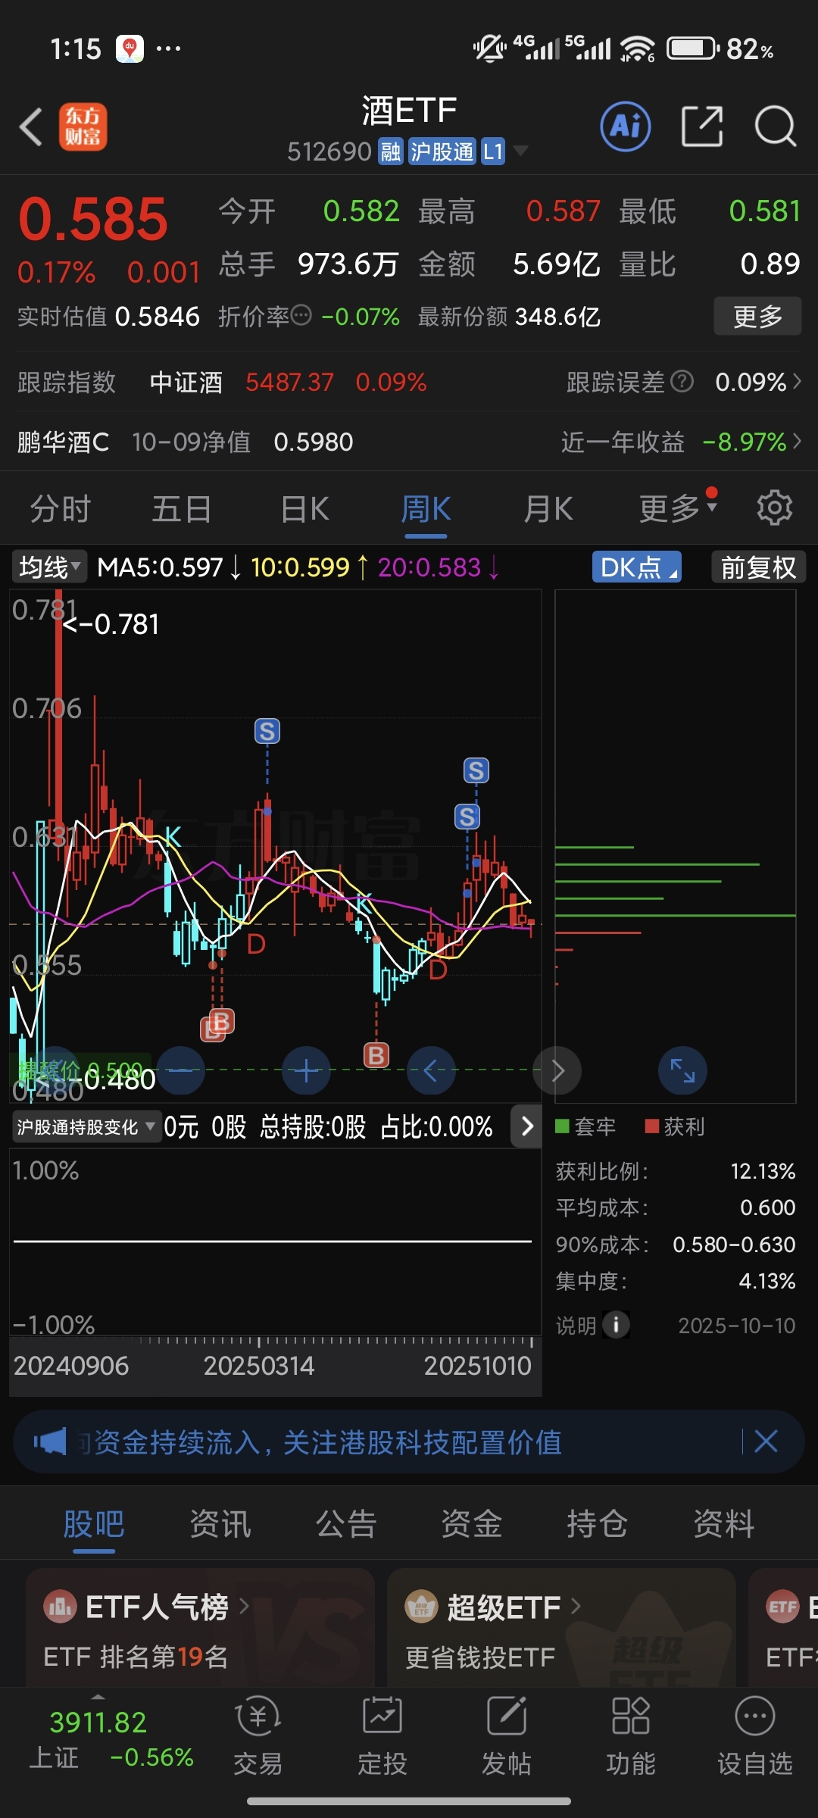Open the 资讯 tab

click(x=220, y=1523)
